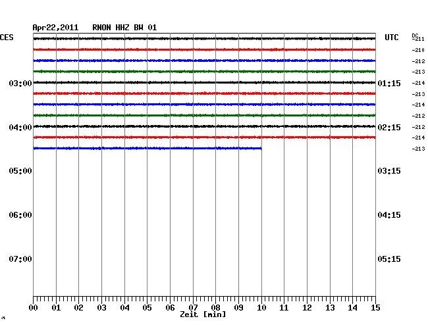Select minute tick label '05'
This screenshot has width=428, height=325.
coord(147,307)
